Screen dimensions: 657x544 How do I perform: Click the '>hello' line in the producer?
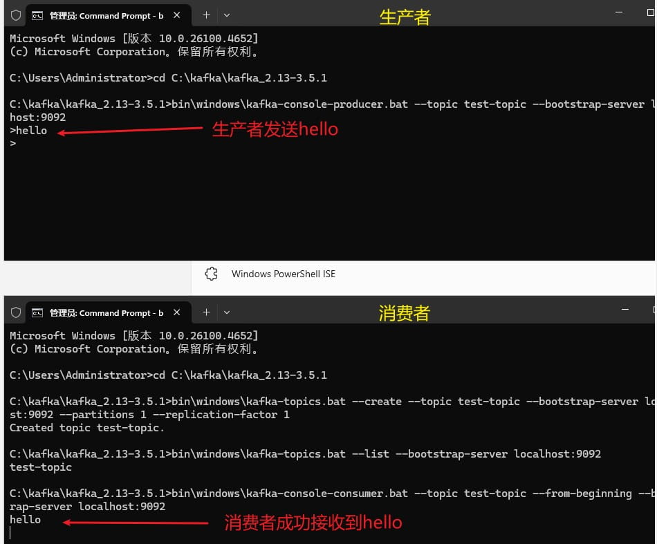pos(28,130)
